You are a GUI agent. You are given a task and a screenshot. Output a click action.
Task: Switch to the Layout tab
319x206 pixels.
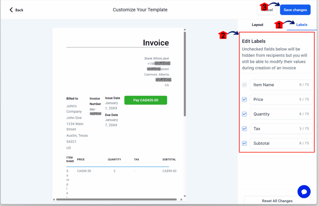(x=257, y=25)
